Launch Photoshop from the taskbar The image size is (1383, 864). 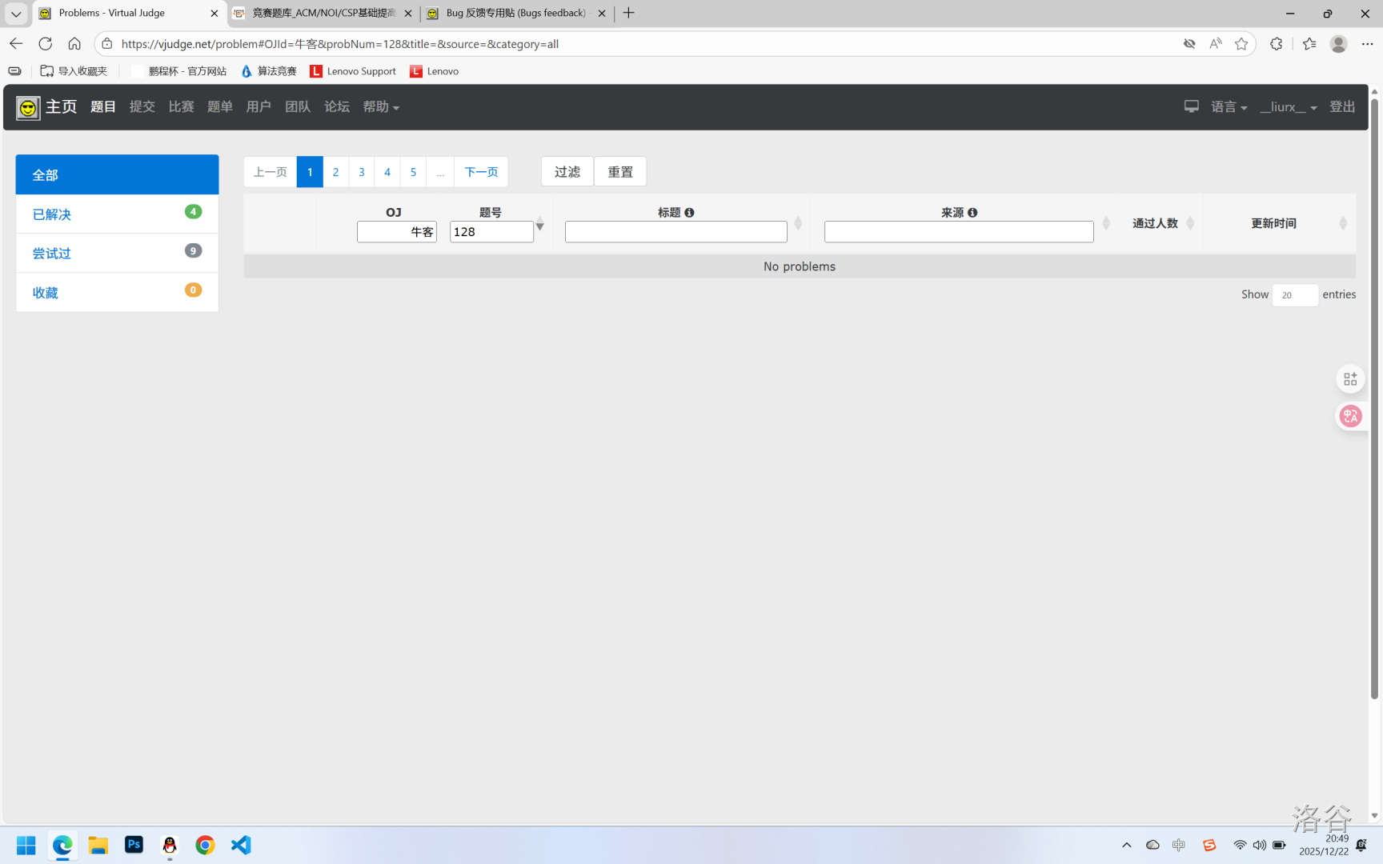point(134,845)
